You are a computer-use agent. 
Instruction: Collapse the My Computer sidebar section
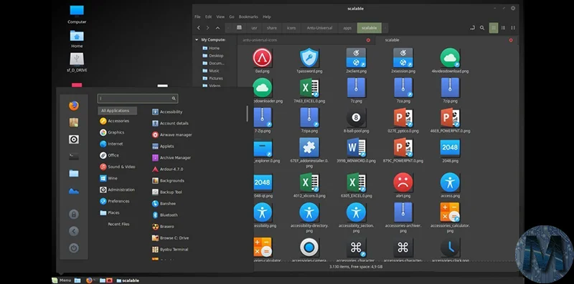pyautogui.click(x=197, y=39)
